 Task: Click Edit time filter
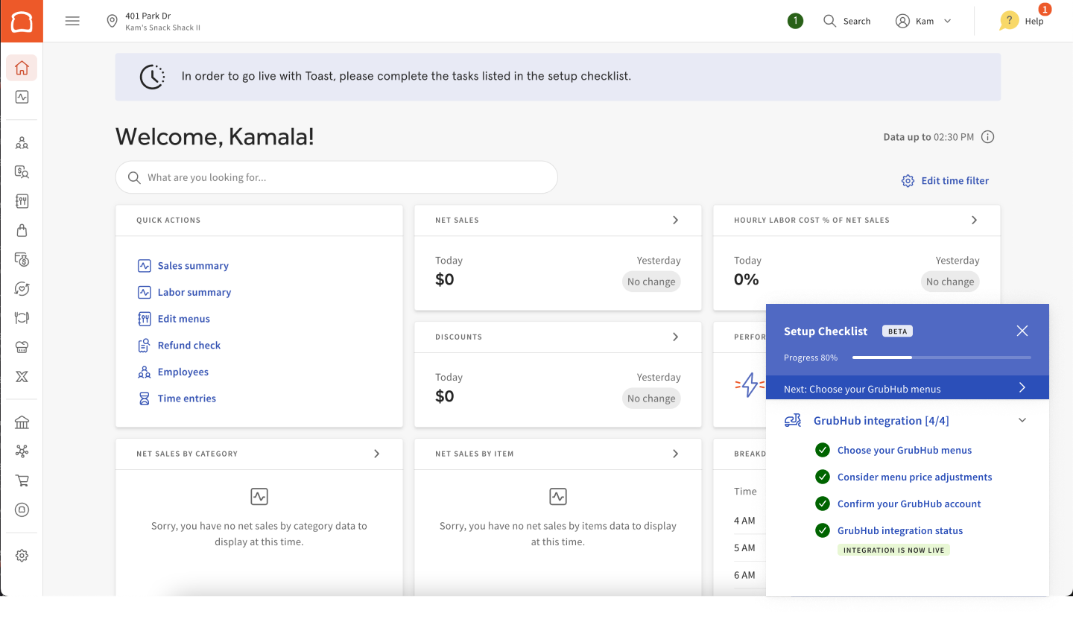point(946,180)
